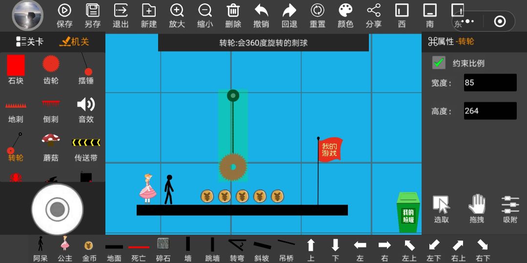Select the black ground platform
This screenshot has width=527, height=263.
point(242,210)
